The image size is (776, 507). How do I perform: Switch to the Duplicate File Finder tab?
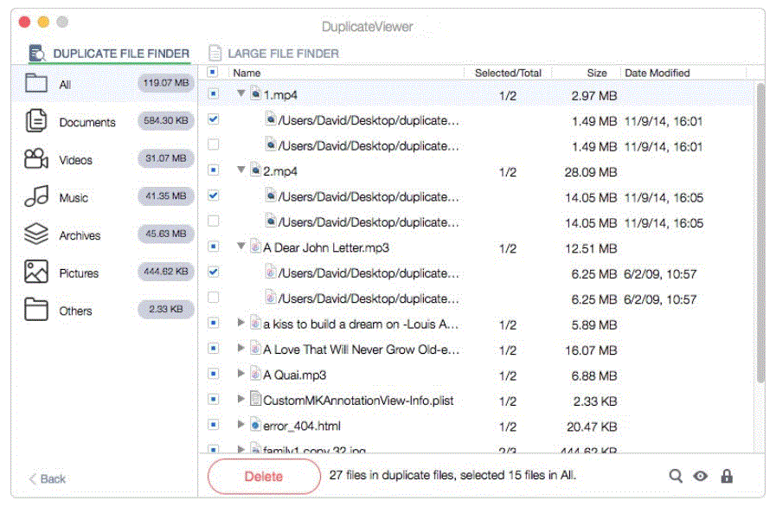click(109, 54)
